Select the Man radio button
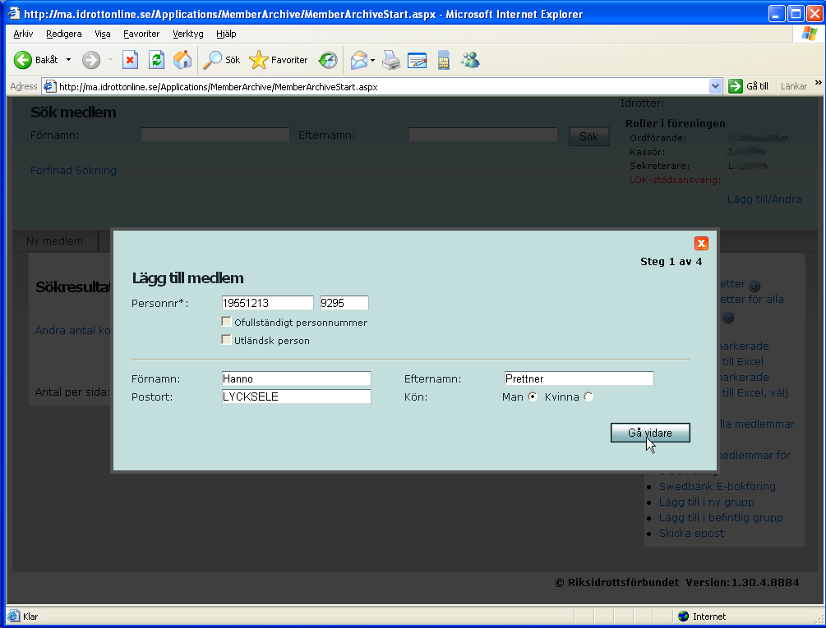Screen dimensions: 826x628 [533, 397]
